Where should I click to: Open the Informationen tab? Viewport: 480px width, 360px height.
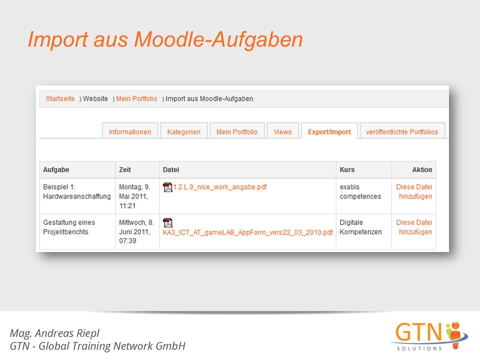tap(130, 131)
